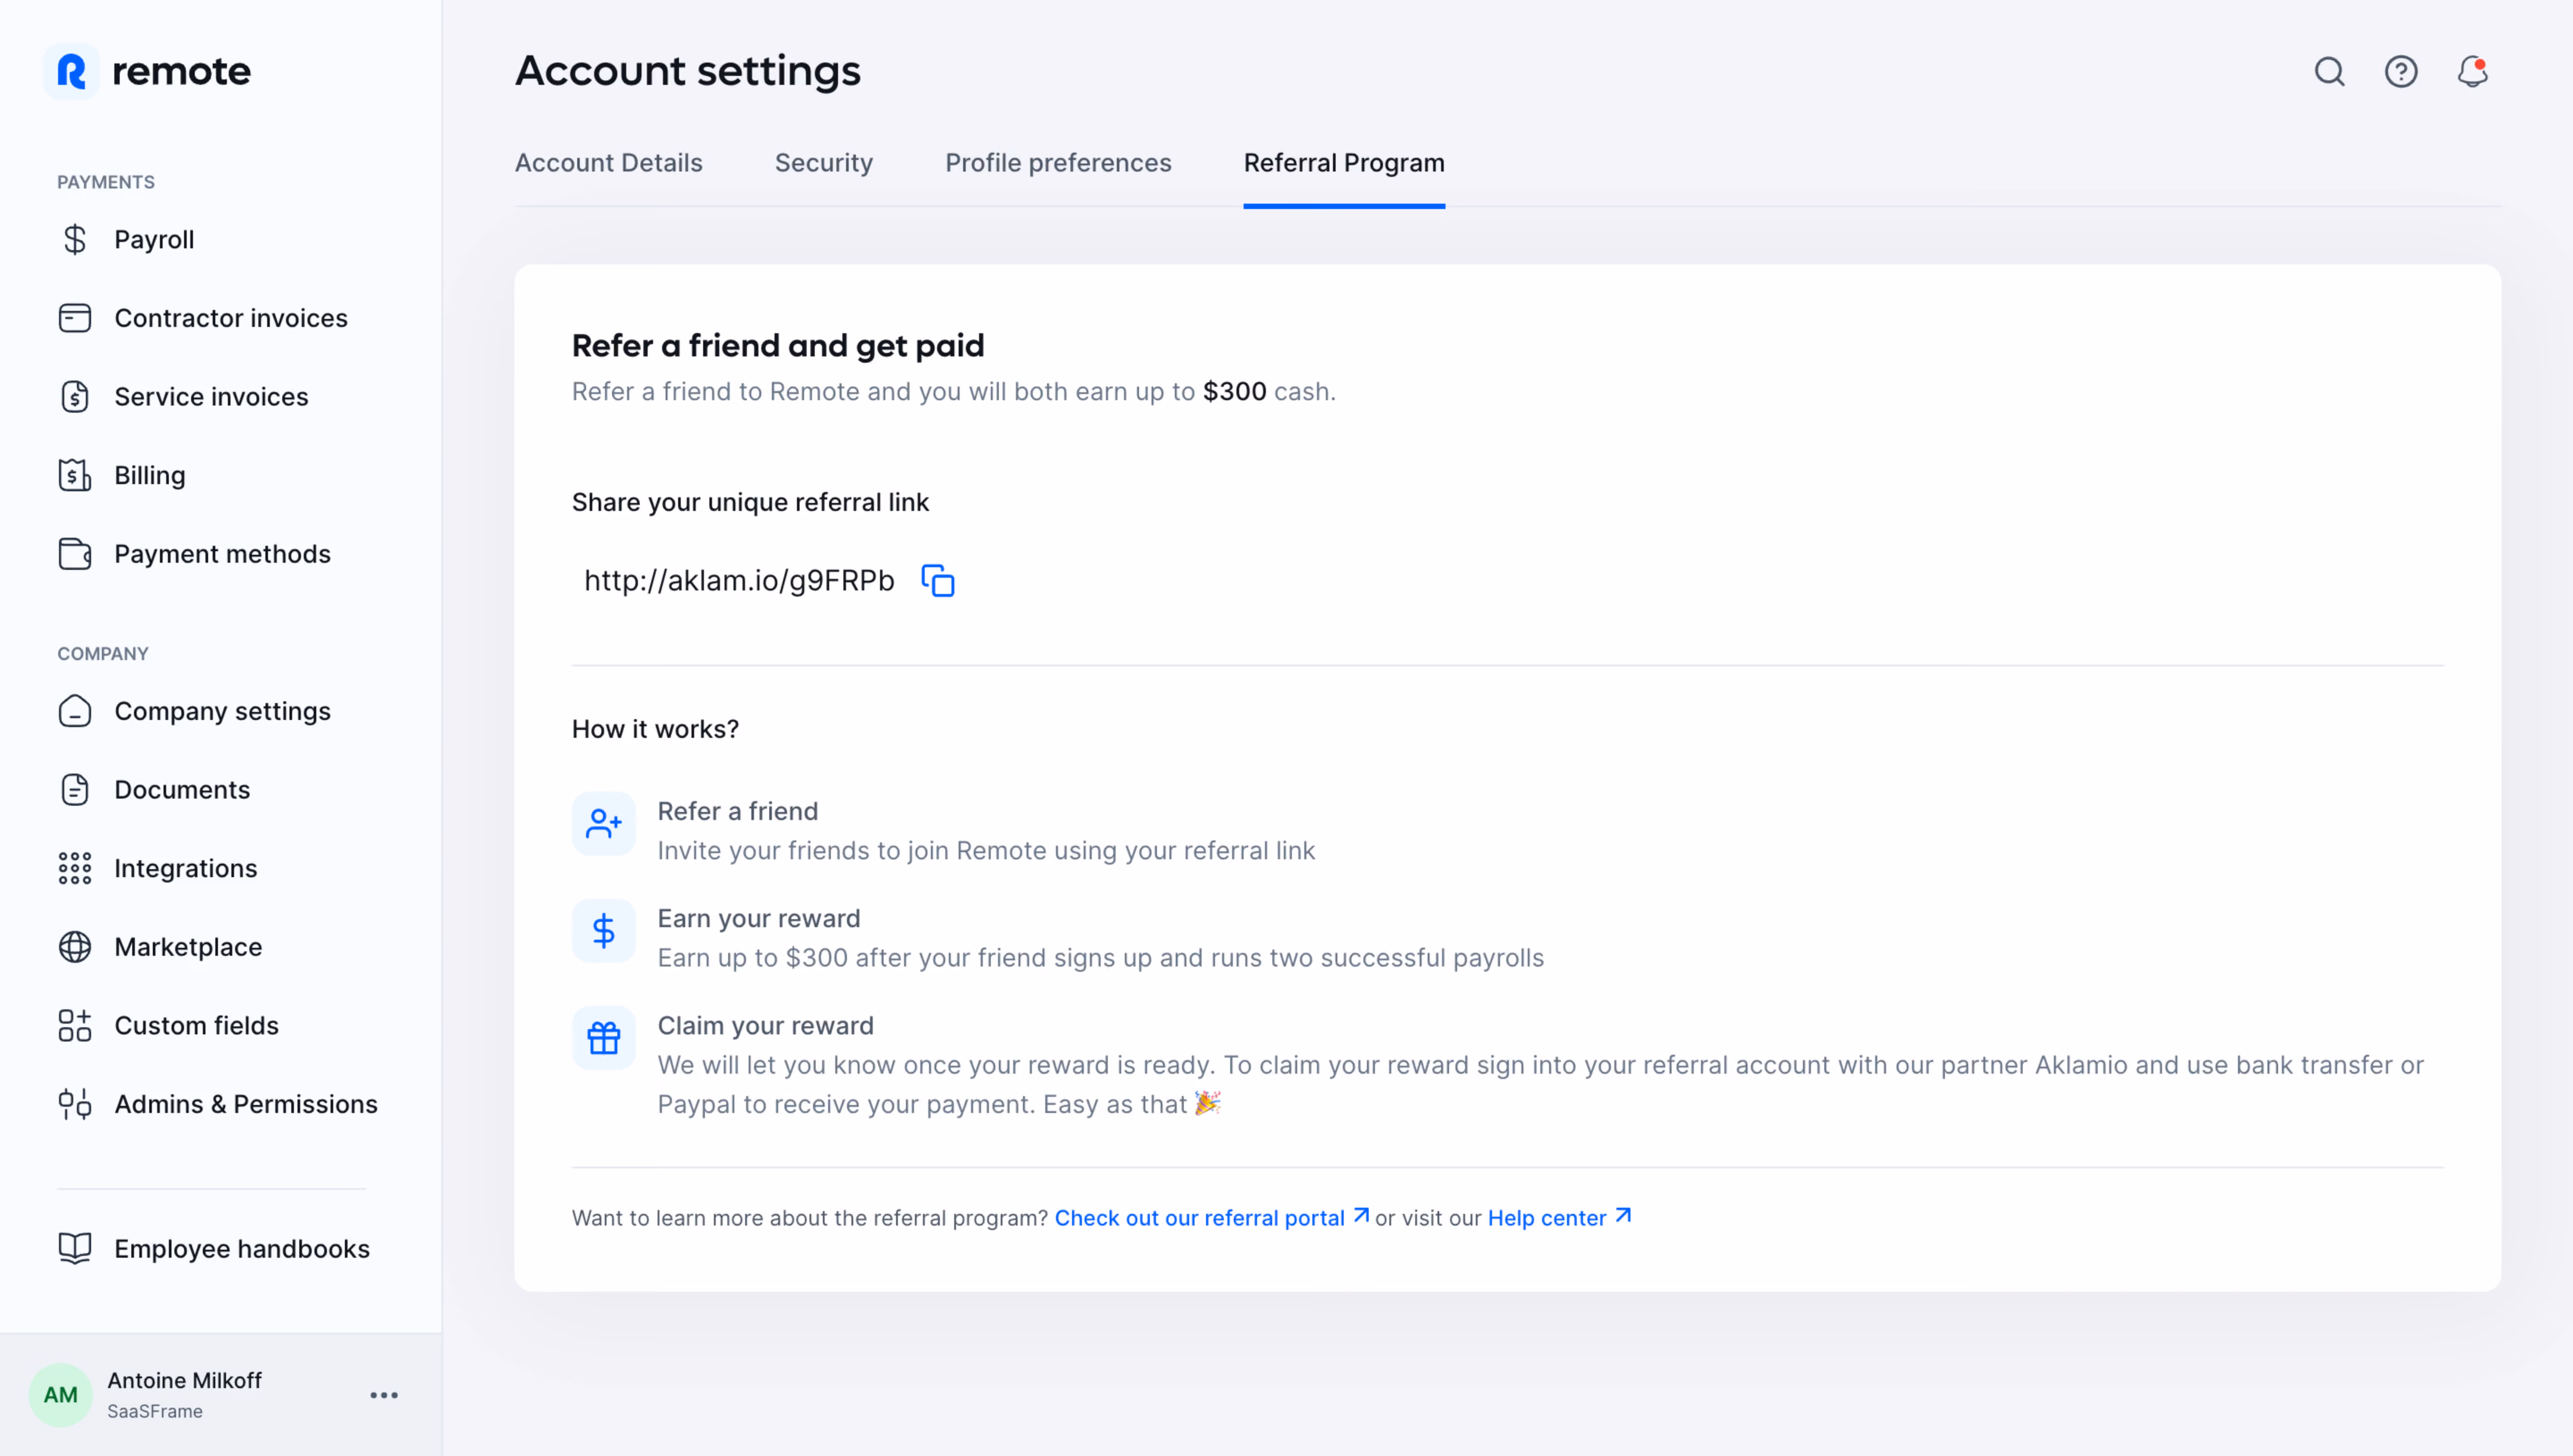Screen dimensions: 2573x1456
Task: Click the "Refer a friend and get paid" heading
Action: click(x=778, y=346)
